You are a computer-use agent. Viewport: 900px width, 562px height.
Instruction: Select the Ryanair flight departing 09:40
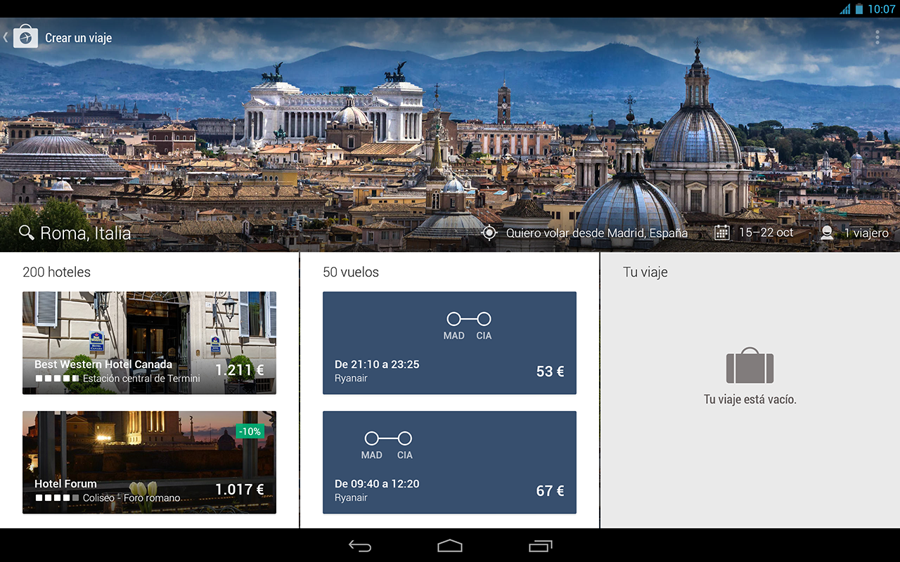point(449,462)
